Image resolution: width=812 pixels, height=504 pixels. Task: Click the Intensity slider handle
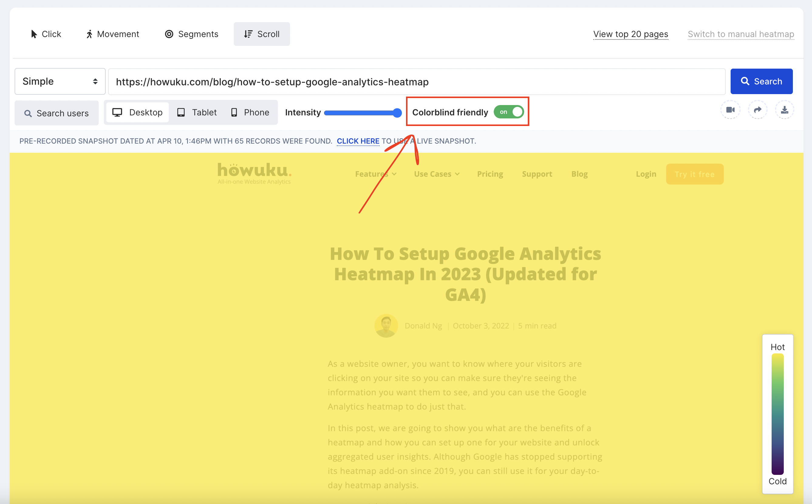397,113
